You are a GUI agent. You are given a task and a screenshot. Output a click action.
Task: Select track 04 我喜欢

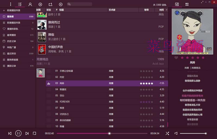coord(107,89)
